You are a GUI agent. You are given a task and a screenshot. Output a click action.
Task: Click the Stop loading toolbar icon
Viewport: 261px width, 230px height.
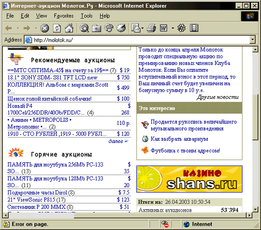pyautogui.click(x=45, y=28)
